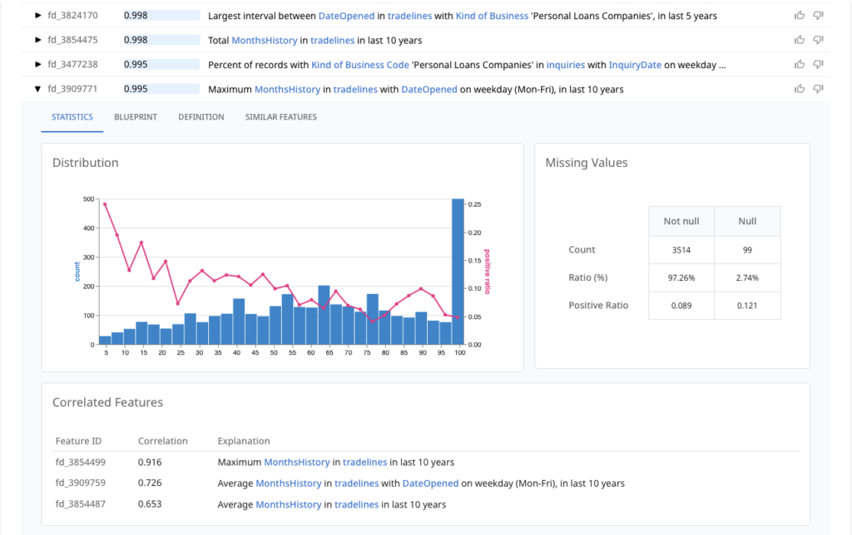852x535 pixels.
Task: Click DateOpened link in fd_3824170 description
Action: click(346, 16)
